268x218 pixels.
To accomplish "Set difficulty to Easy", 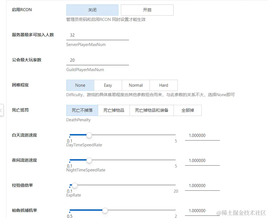I will point(108,85).
